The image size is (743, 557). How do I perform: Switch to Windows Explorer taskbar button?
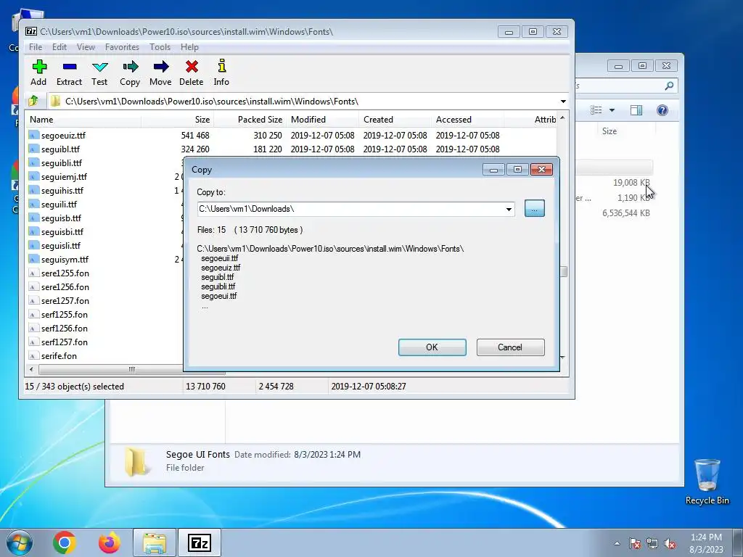click(155, 542)
